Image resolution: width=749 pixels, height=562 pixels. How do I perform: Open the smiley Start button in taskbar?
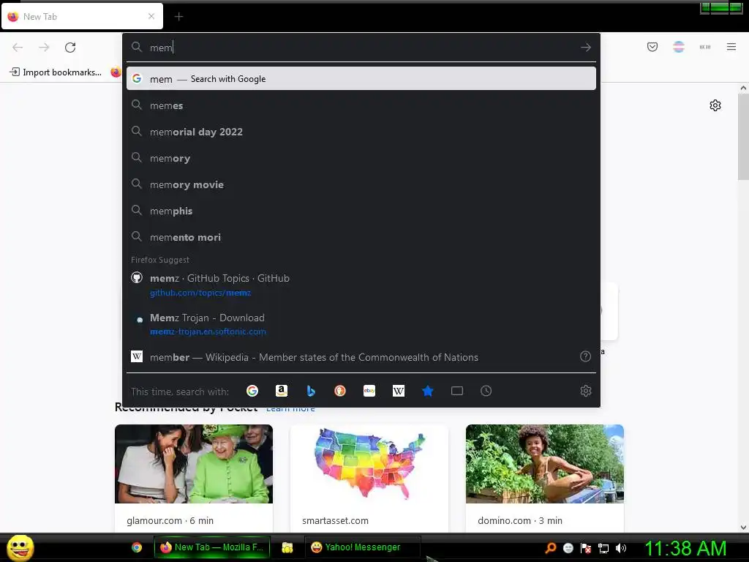(x=20, y=547)
